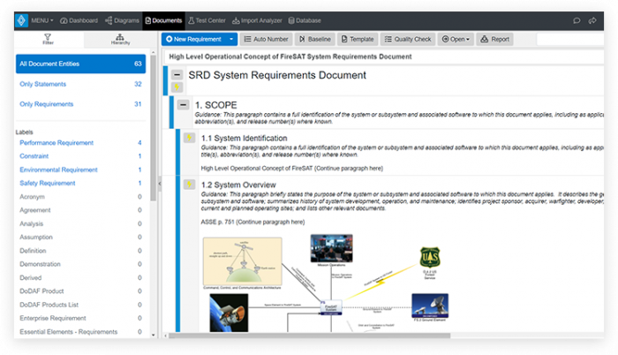Select the DoDAF Products List label
618x355 pixels.
[49, 305]
